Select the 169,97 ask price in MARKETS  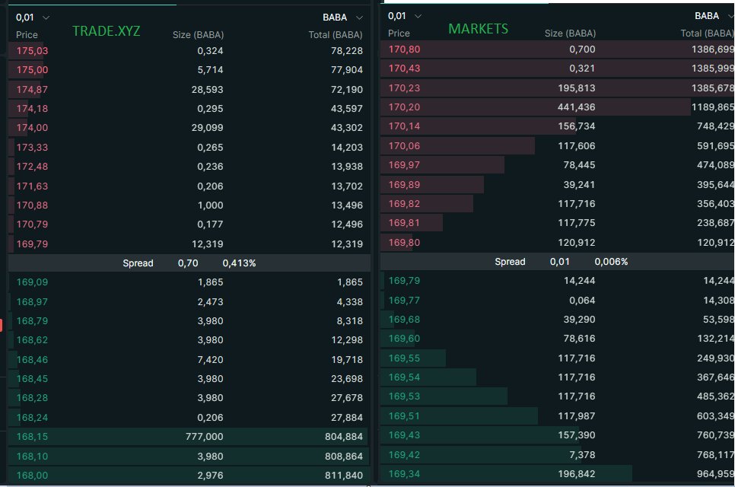tap(404, 165)
